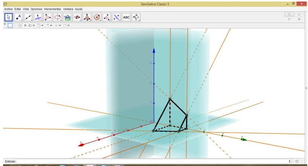Collapse the style bar with triangle arrow
Image resolution: width=308 pixels, height=166 pixels.
click(5, 25)
